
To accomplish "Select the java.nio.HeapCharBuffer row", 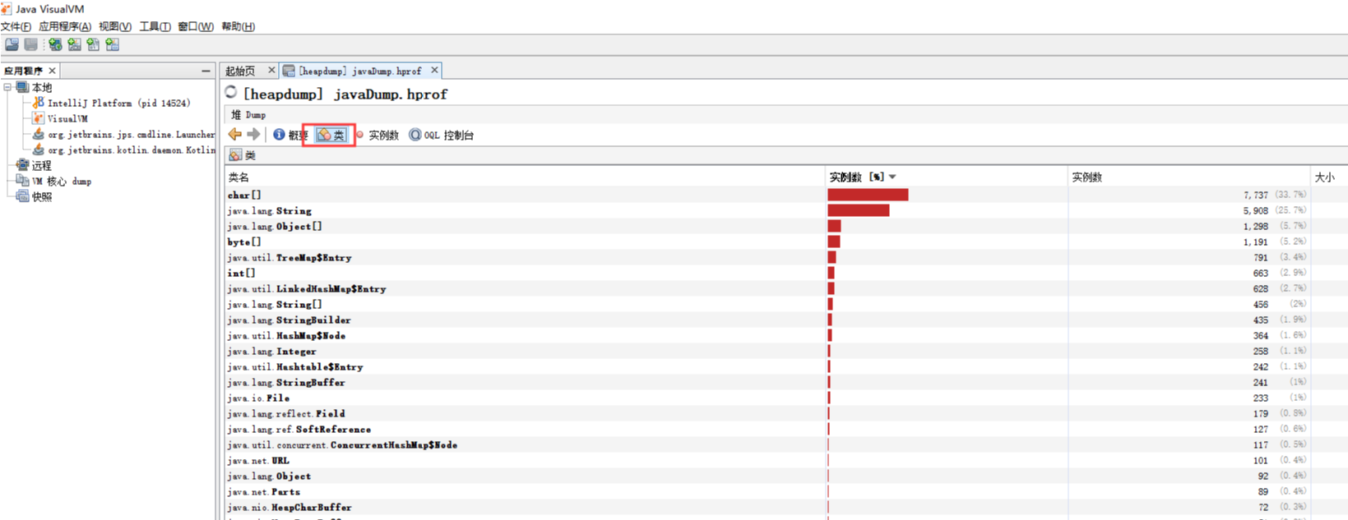I will pyautogui.click(x=786, y=507).
